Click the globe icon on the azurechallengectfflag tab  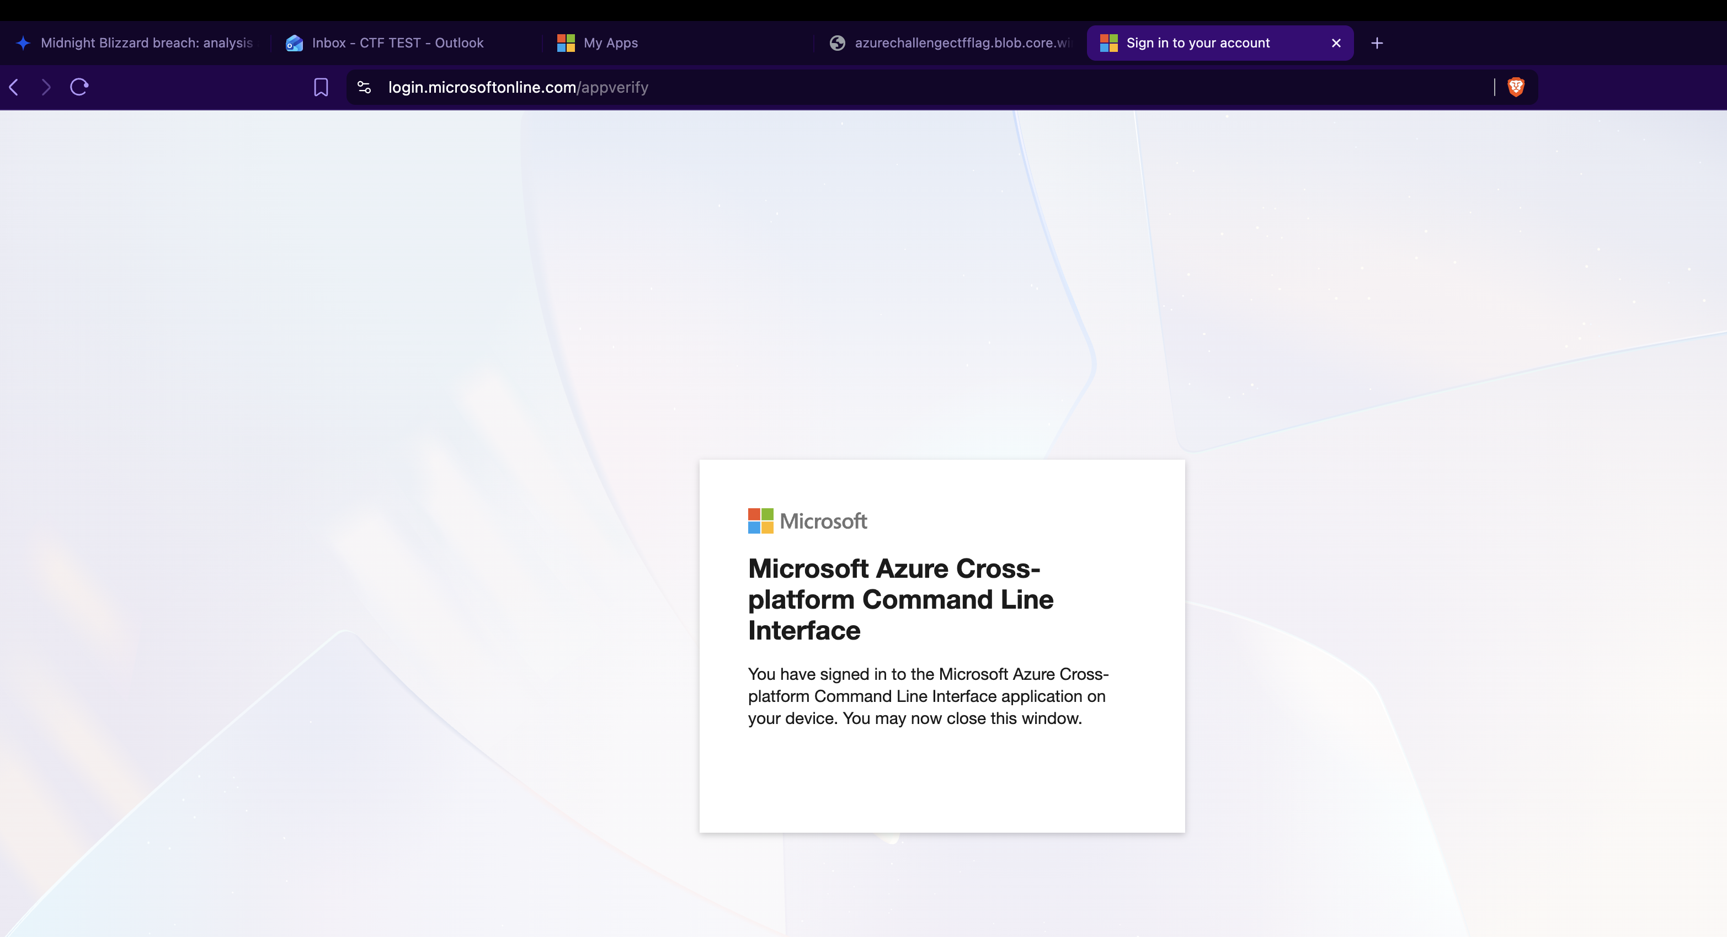tap(836, 42)
